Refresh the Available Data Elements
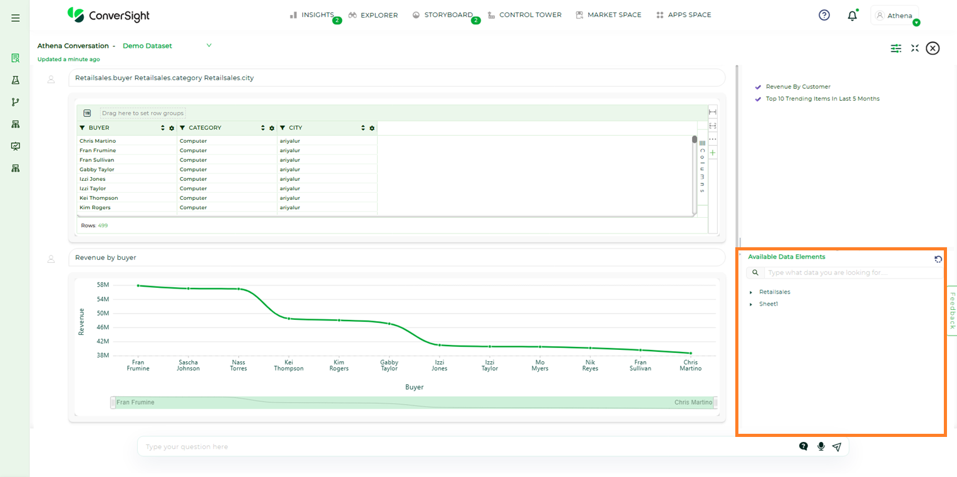 click(938, 259)
